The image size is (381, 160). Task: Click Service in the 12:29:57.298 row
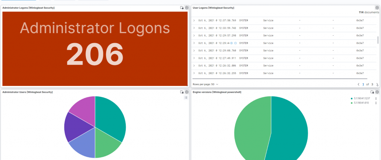pyautogui.click(x=268, y=35)
